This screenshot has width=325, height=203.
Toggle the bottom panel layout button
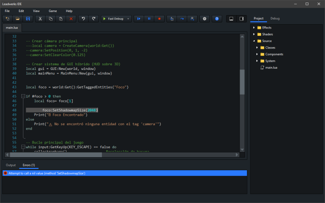[x=231, y=19]
